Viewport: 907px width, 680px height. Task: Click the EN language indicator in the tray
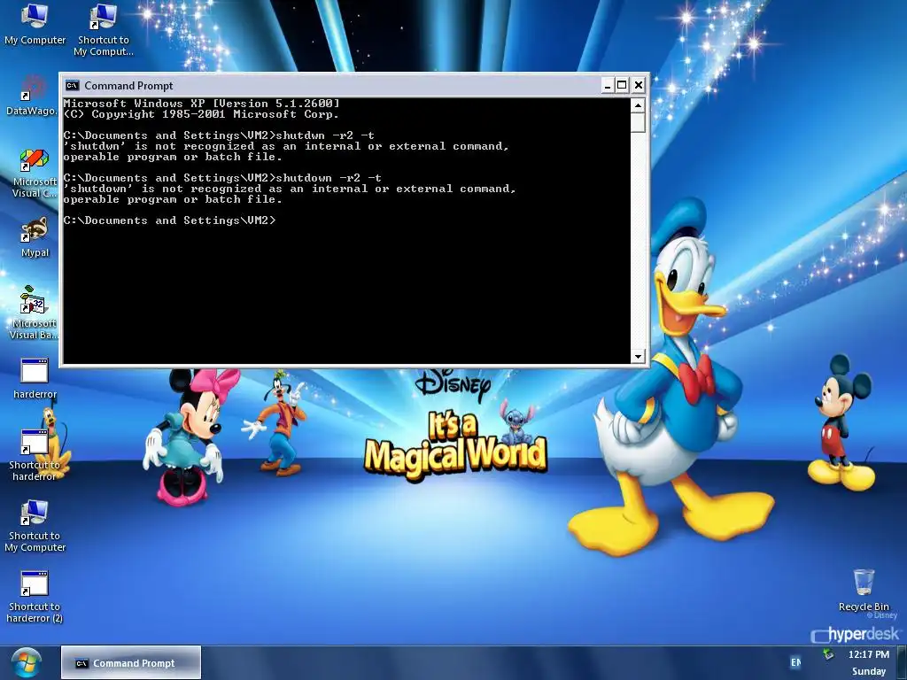pyautogui.click(x=796, y=662)
